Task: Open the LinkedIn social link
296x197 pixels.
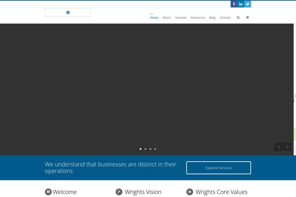Action: (241, 4)
